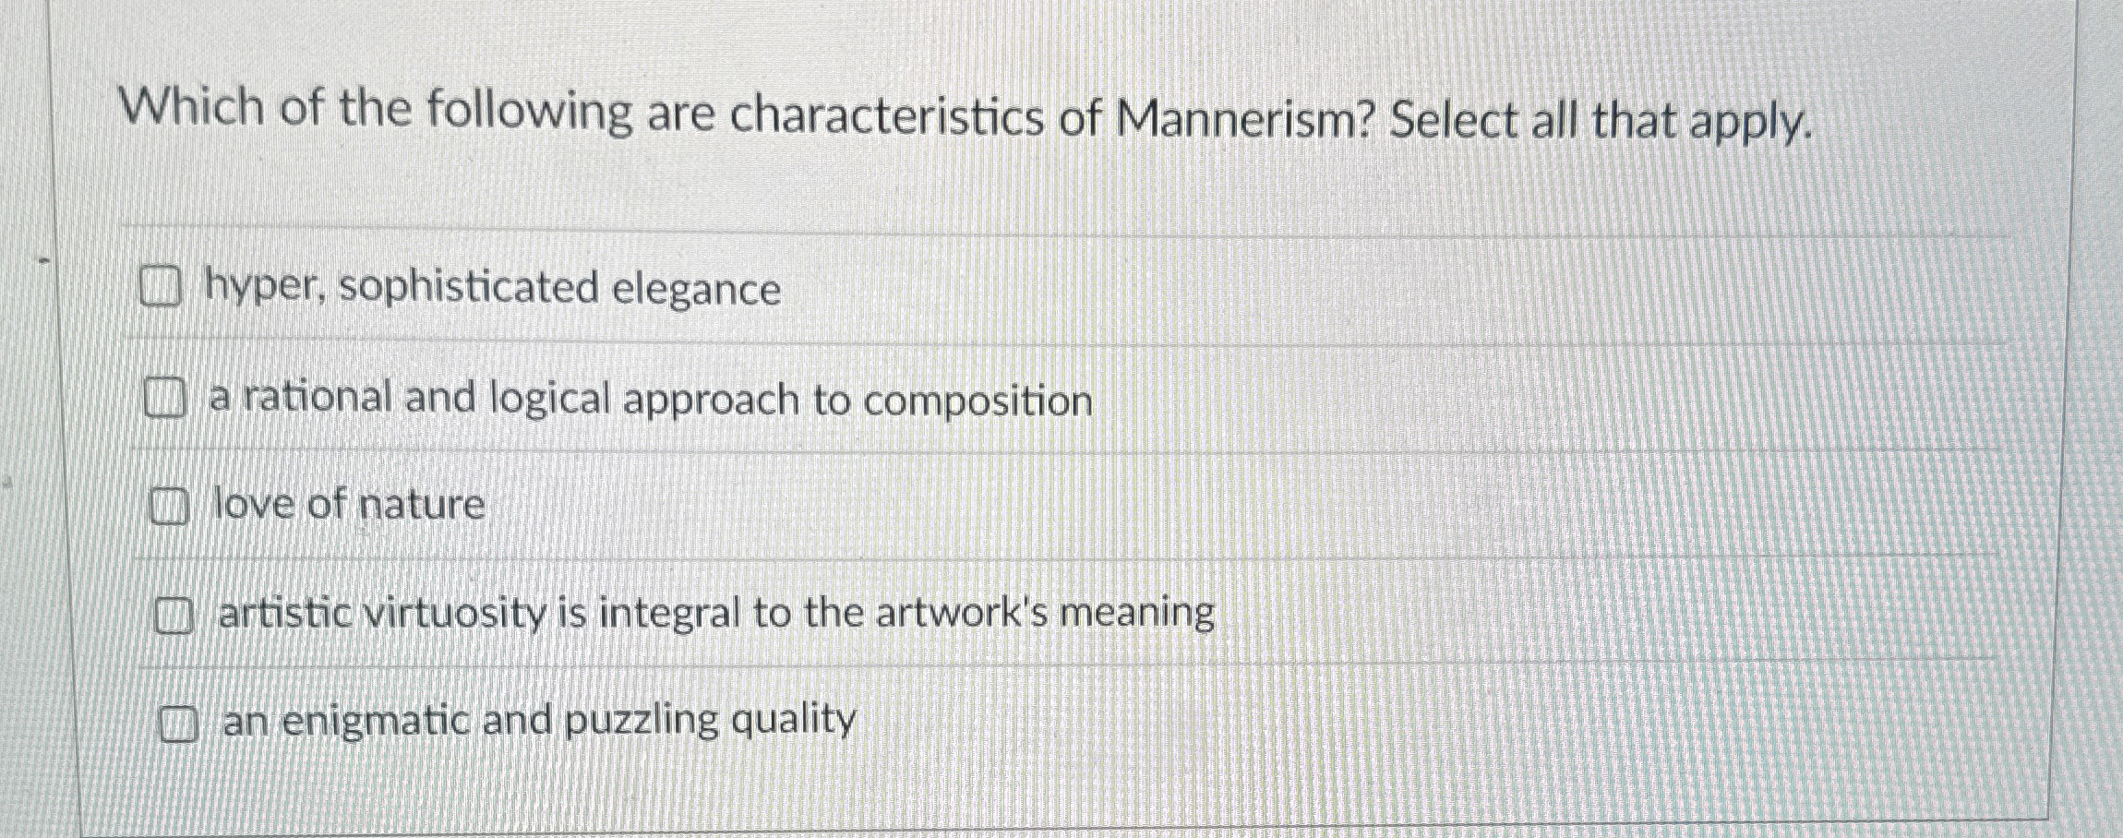Image resolution: width=2123 pixels, height=838 pixels.
Task: Click 'a rational and logical approach' answer row
Action: pos(649,400)
